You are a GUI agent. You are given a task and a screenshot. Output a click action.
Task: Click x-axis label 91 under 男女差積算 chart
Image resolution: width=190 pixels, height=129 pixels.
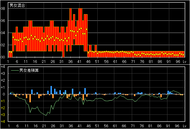point(168,126)
